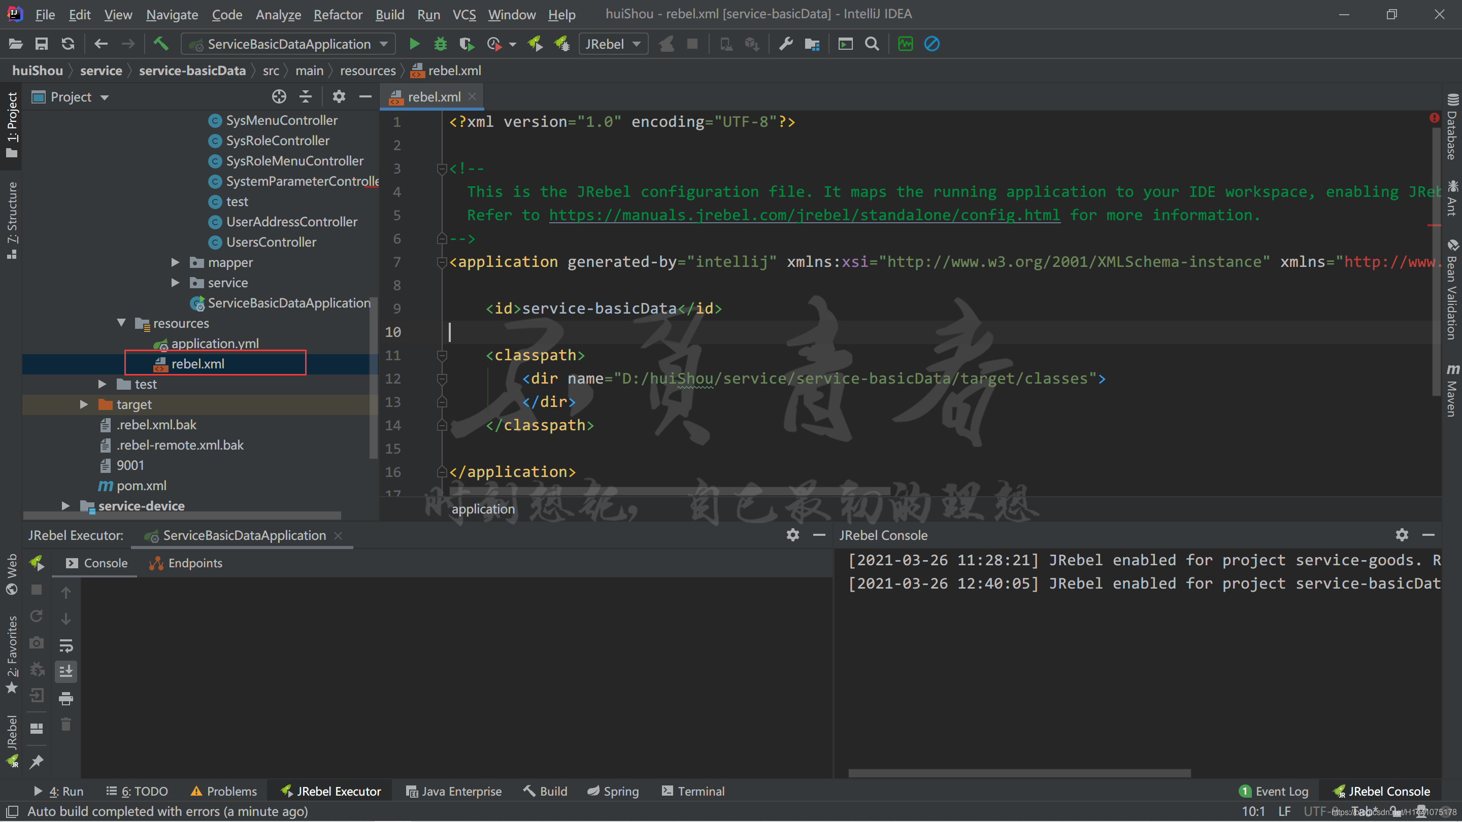The height and width of the screenshot is (822, 1462).
Task: Open the JRebel Console settings gear
Action: (x=1401, y=535)
